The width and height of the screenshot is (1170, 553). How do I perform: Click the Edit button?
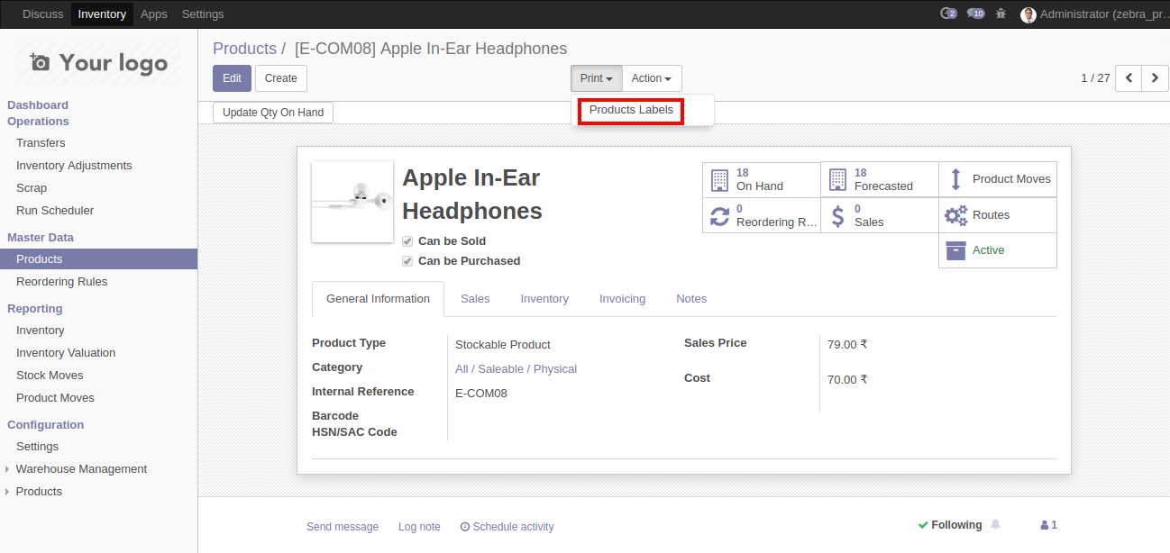(232, 78)
